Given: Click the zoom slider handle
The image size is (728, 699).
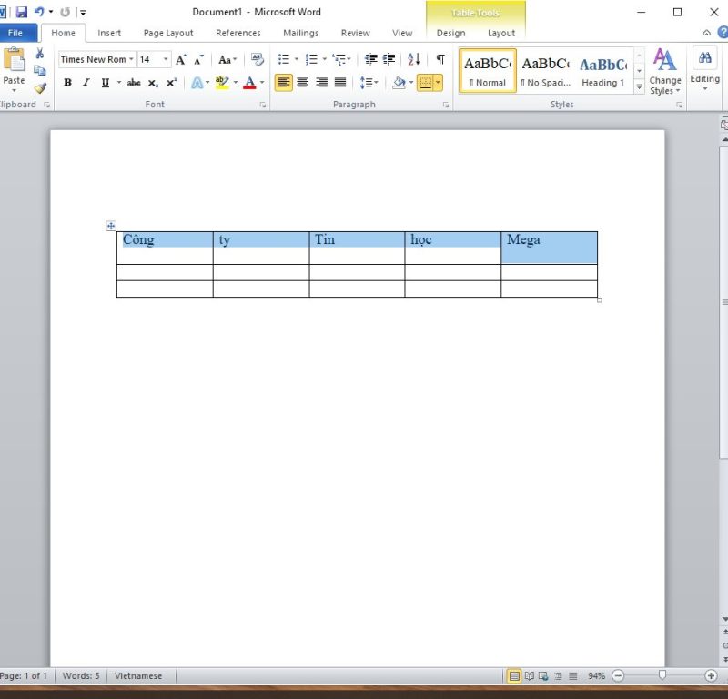Looking at the screenshot, I should (662, 674).
